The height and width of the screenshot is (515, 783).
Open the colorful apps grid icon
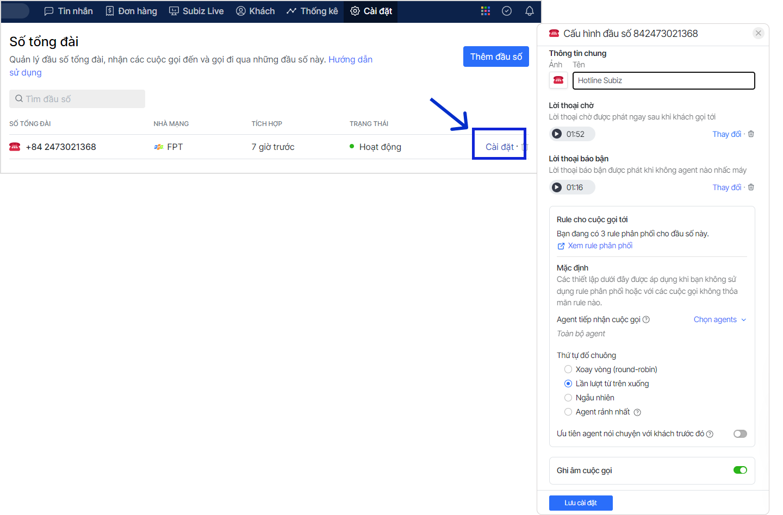point(486,11)
